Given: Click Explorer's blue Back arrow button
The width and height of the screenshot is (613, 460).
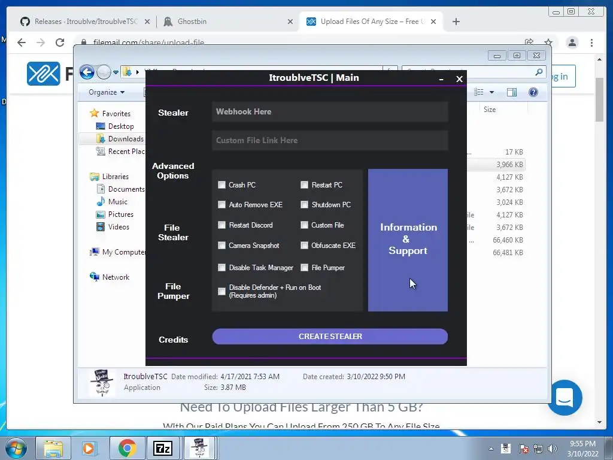Looking at the screenshot, I should [87, 72].
